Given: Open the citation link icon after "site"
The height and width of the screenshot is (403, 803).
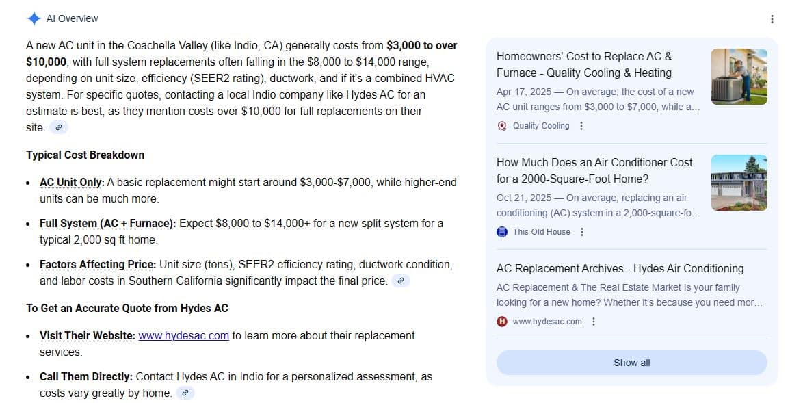Looking at the screenshot, I should (59, 127).
